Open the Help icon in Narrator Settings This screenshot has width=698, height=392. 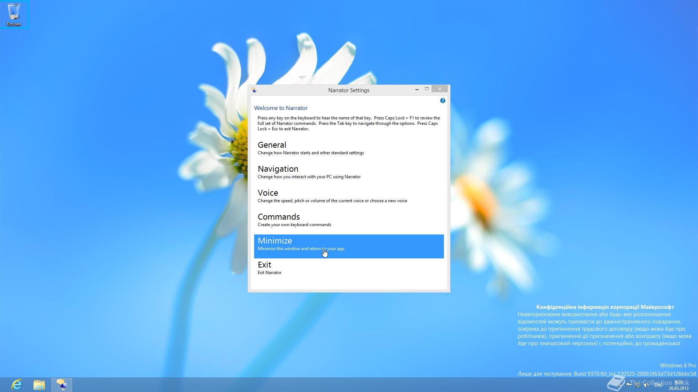pyautogui.click(x=442, y=101)
